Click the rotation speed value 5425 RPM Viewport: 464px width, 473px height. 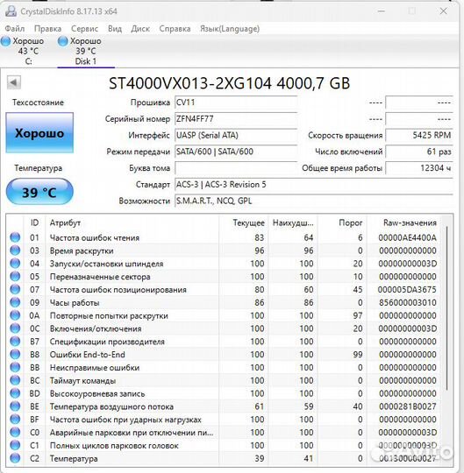pyautogui.click(x=419, y=135)
